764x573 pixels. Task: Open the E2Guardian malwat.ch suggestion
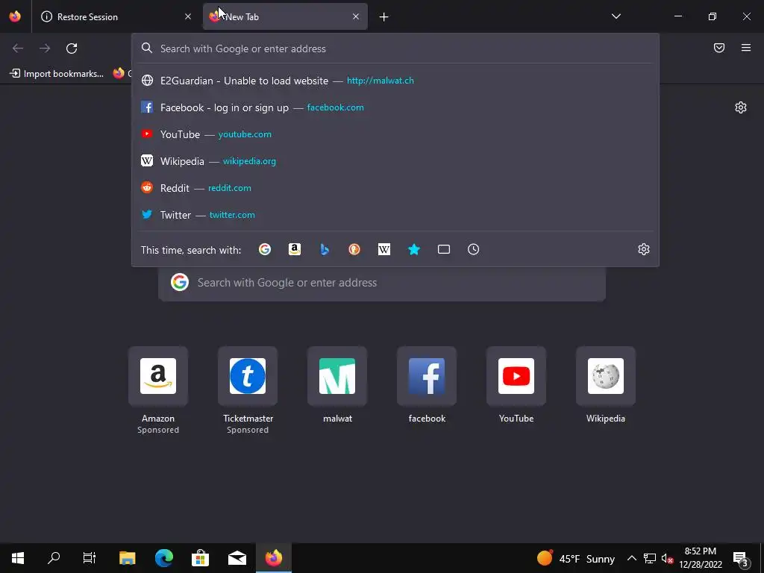395,81
